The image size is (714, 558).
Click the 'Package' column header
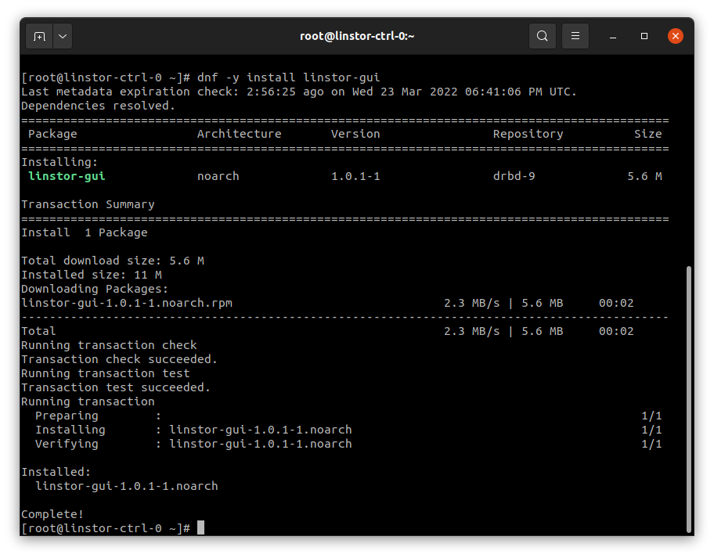click(52, 134)
